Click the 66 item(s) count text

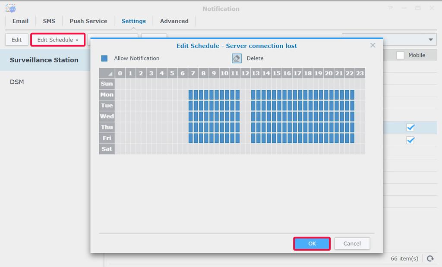coord(404,258)
